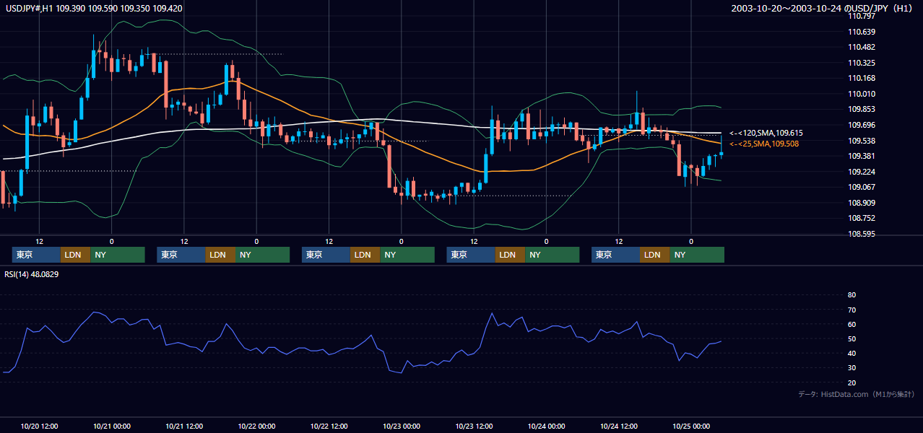923x433 pixels.
Task: Click price axis label 108.752
Action: (x=862, y=218)
